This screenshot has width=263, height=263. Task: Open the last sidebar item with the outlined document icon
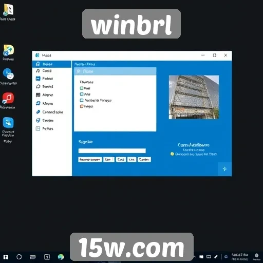(45, 128)
